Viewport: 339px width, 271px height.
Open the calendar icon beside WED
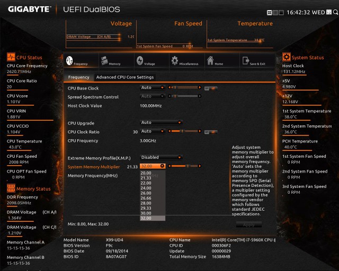(x=329, y=12)
